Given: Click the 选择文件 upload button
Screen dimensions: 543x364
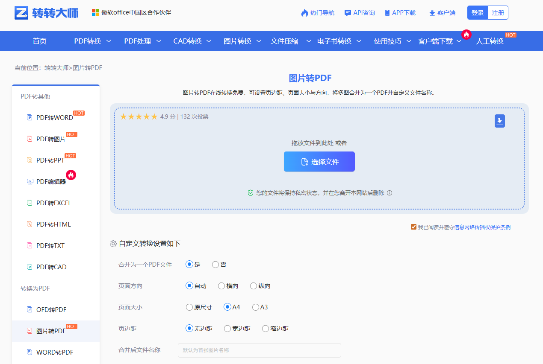Looking at the screenshot, I should [x=319, y=161].
